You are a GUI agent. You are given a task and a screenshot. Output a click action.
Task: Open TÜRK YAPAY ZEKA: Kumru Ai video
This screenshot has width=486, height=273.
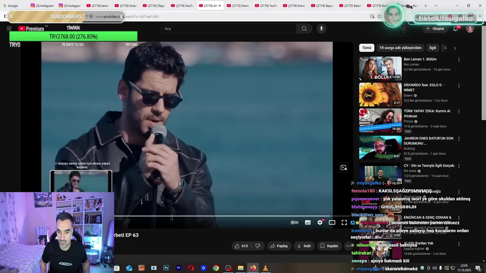427,114
